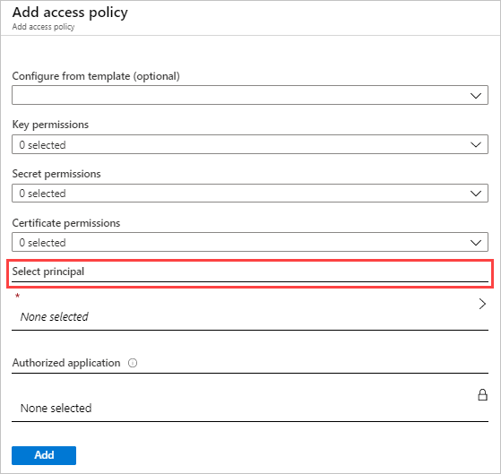Click the Add access policy heading
Viewport: 501px width, 474px height.
point(70,13)
